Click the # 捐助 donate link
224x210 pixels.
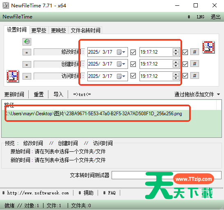click(x=86, y=193)
